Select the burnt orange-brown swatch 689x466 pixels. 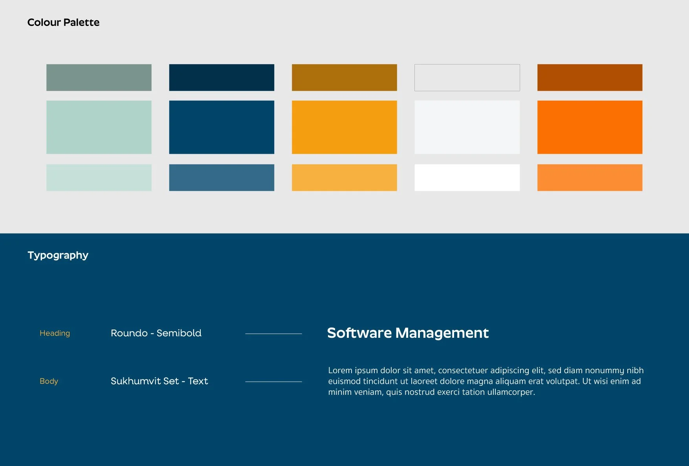tap(590, 77)
